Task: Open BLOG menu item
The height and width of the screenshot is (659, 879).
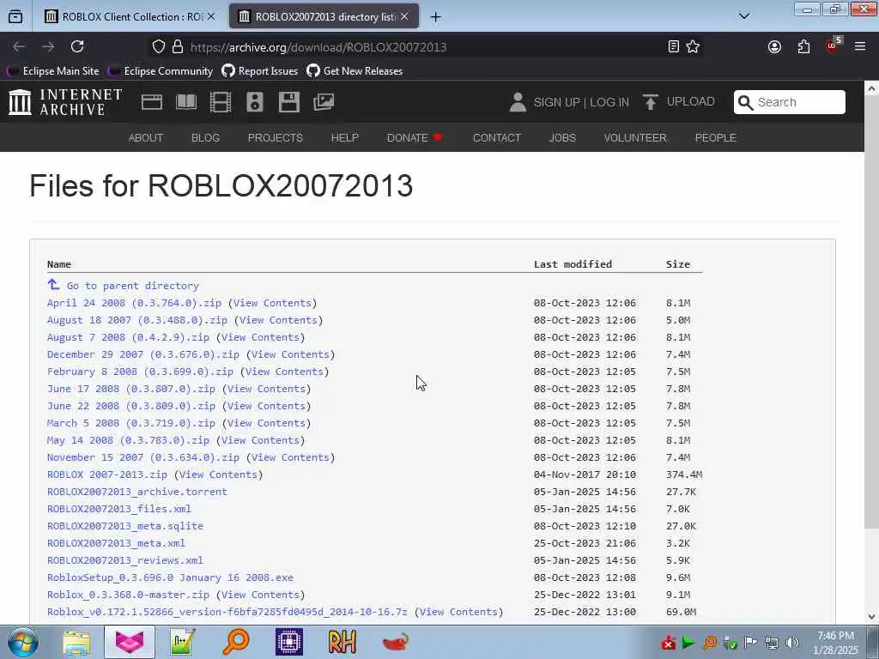Action: (x=205, y=138)
